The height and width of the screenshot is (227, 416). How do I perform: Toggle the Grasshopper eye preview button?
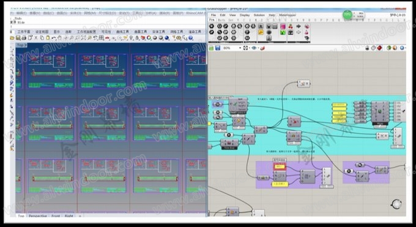[x=254, y=48]
